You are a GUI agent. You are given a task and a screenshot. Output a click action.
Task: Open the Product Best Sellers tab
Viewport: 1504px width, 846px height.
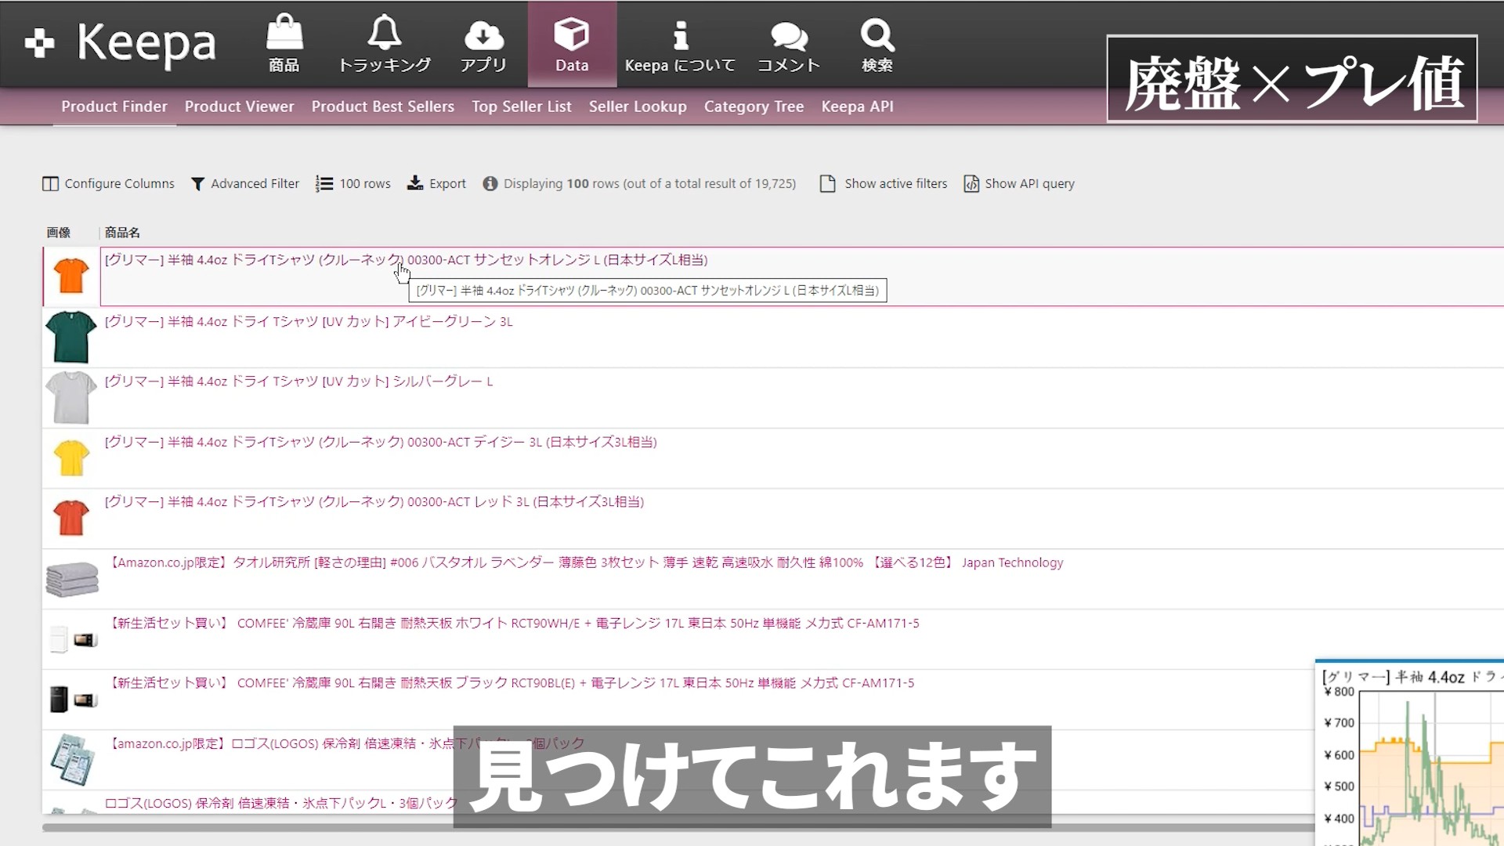[382, 107]
